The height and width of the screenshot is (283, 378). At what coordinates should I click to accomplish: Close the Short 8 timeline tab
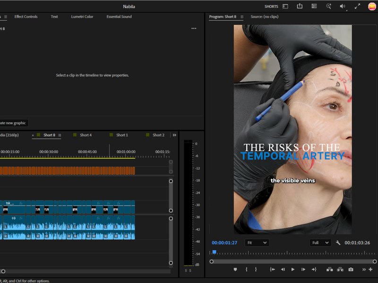[33, 135]
